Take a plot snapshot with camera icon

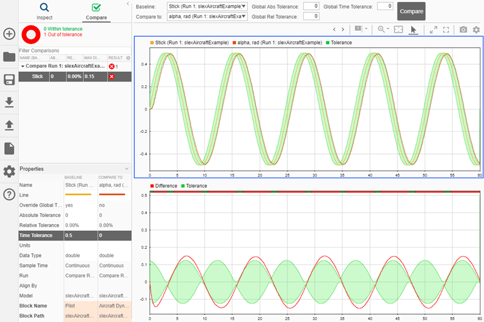(463, 29)
